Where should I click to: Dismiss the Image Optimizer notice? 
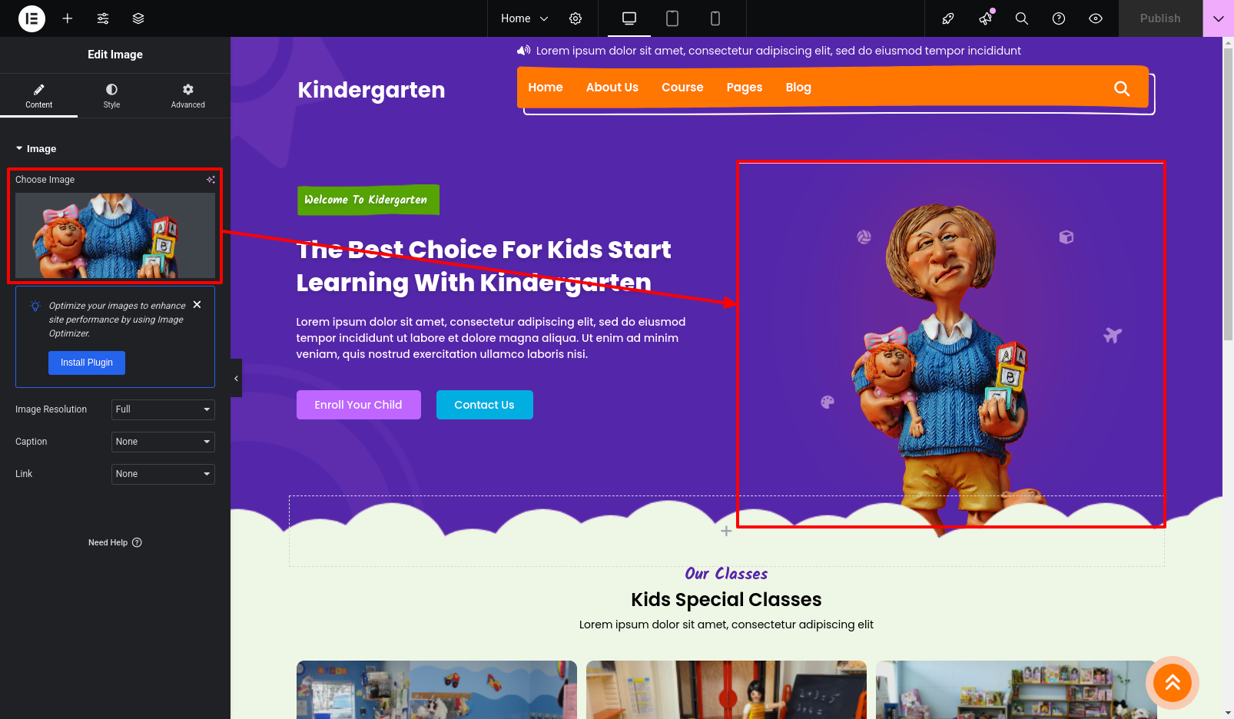[x=197, y=305]
